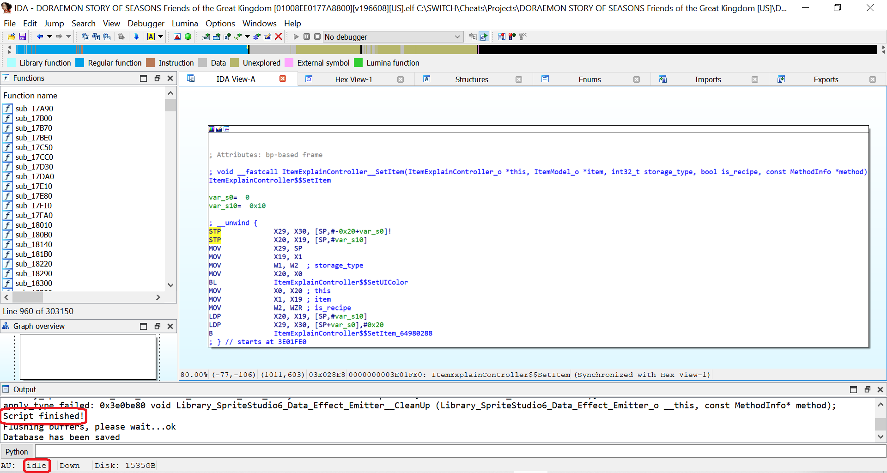Click the Regular function legend color swatch
Screen dimensions: 887x473
(79, 63)
